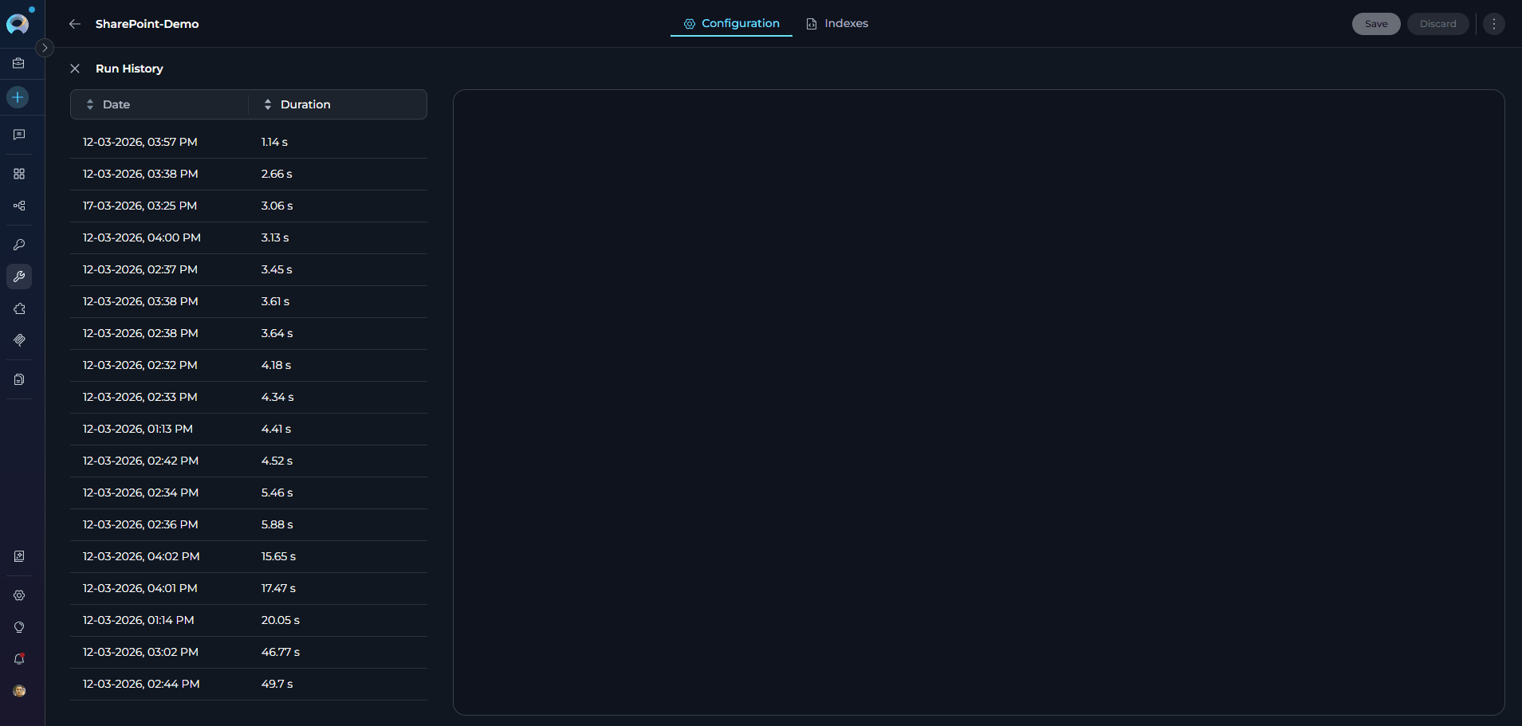Screen dimensions: 1522x726
Task: Click the Run History heading
Action: pyautogui.click(x=129, y=69)
